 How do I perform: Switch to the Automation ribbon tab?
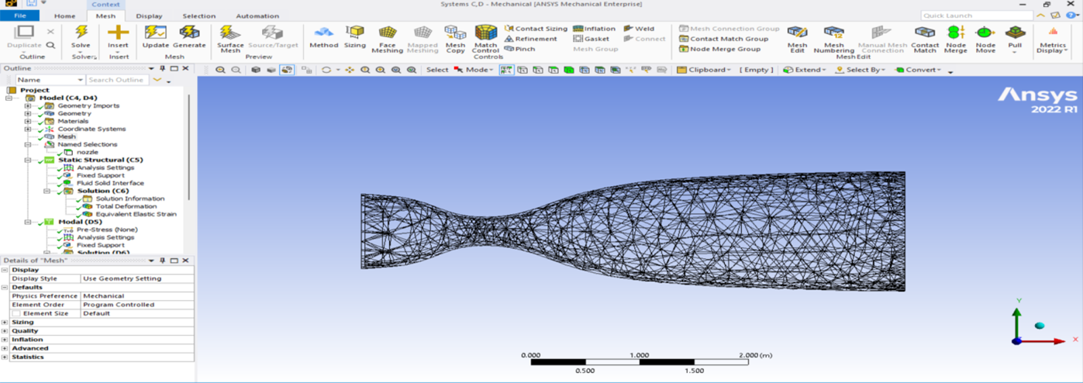click(x=257, y=16)
